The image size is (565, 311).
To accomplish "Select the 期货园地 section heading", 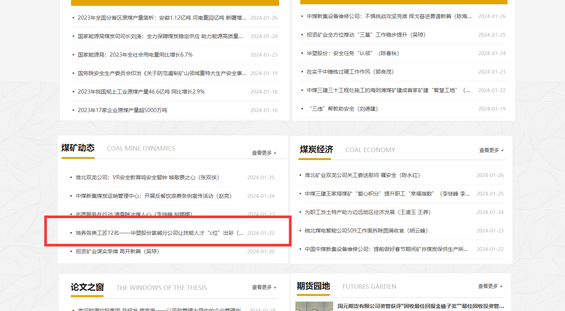I will click(313, 286).
